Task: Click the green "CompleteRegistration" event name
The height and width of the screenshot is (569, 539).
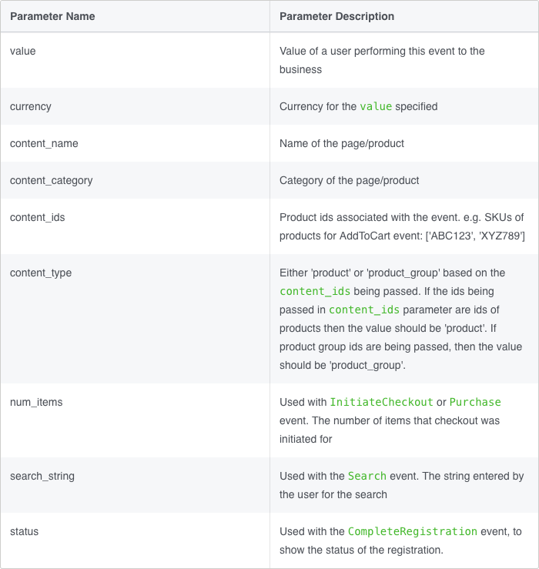Action: tap(412, 531)
